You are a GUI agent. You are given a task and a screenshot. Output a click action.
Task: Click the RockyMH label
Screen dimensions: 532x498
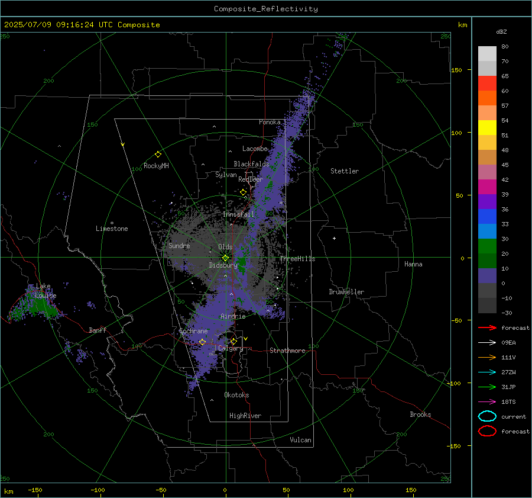tap(156, 166)
